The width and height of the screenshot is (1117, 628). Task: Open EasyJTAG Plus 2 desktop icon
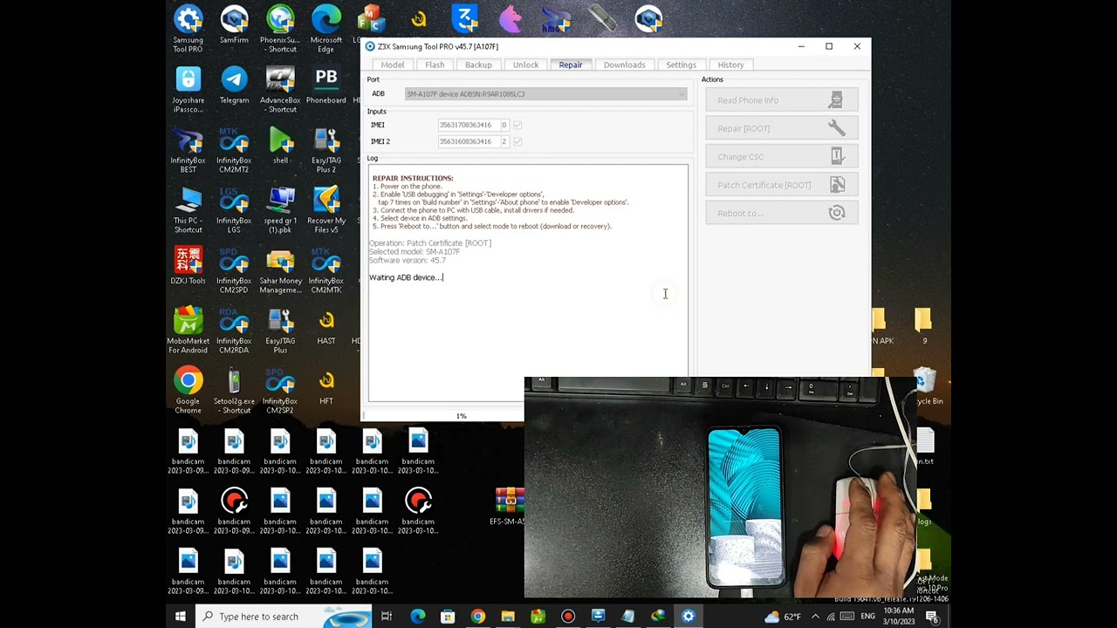[326, 149]
